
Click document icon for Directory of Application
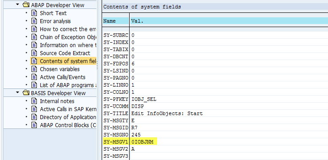[34, 117]
